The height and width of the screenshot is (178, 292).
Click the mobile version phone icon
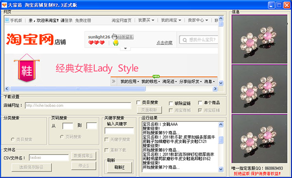click(7, 20)
